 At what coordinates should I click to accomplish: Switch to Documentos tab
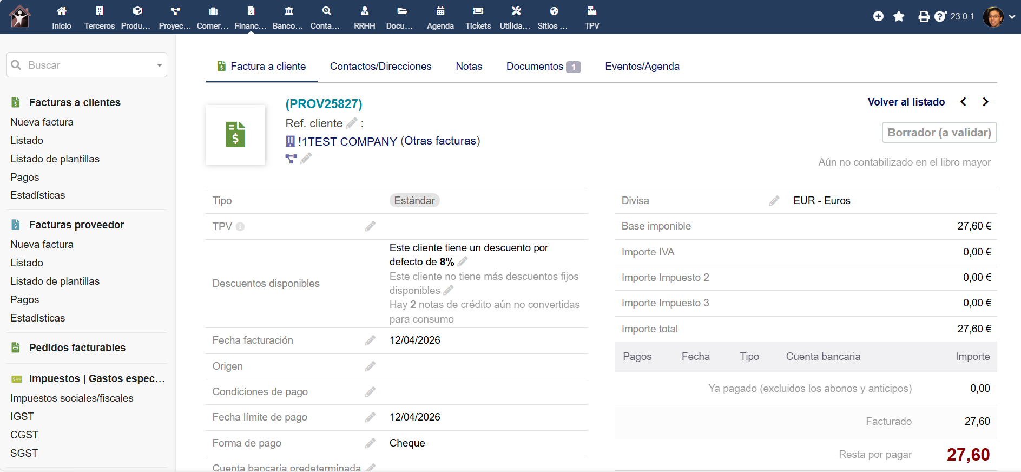pyautogui.click(x=543, y=66)
